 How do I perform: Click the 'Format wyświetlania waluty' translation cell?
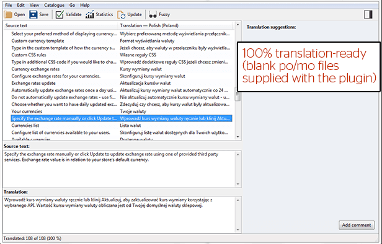(147, 41)
